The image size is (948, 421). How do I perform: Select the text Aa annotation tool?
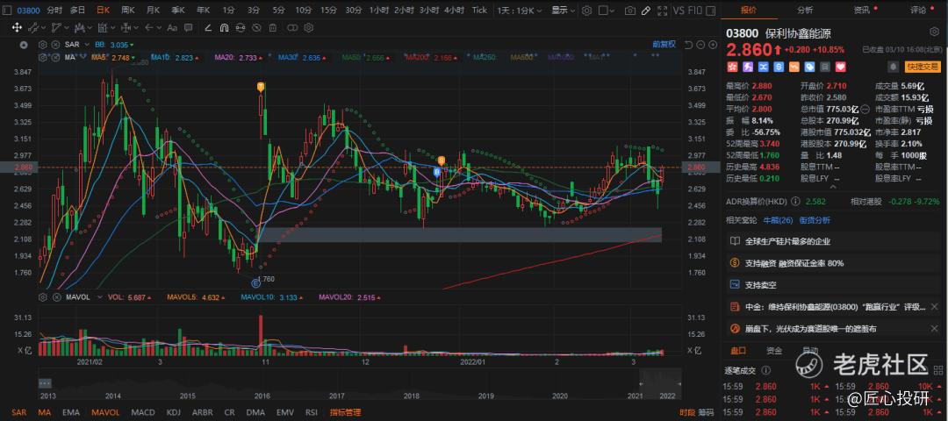[172, 27]
